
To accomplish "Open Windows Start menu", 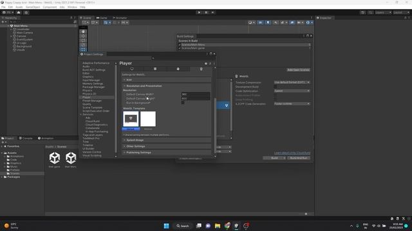I will tap(166, 226).
